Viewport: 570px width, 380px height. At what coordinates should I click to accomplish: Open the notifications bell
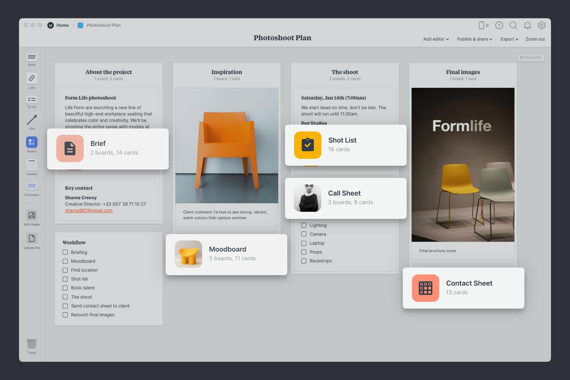[527, 25]
